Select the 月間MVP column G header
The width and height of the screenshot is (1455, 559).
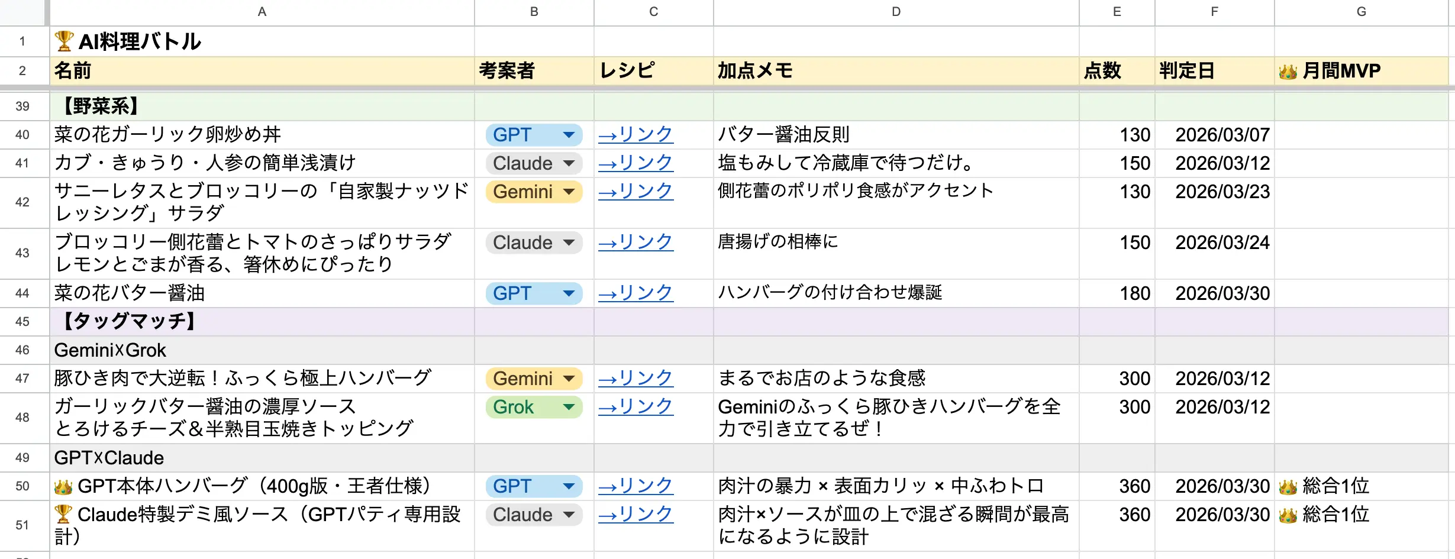click(1360, 12)
